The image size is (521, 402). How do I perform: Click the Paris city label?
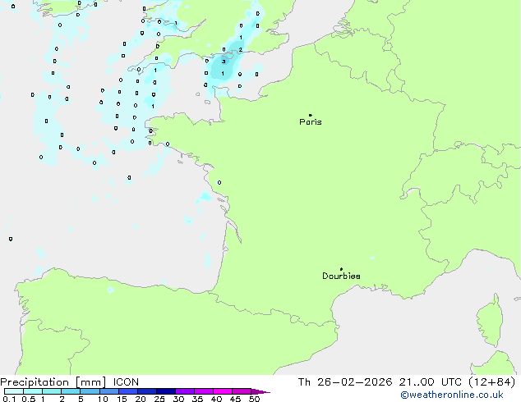[311, 122]
